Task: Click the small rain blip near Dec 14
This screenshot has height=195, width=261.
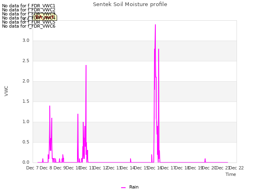Action: coord(130,160)
